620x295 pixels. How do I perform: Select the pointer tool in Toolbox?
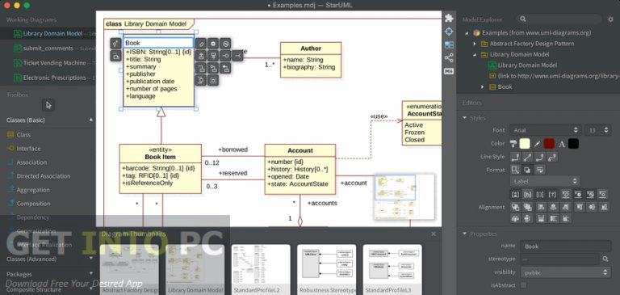[x=48, y=105]
